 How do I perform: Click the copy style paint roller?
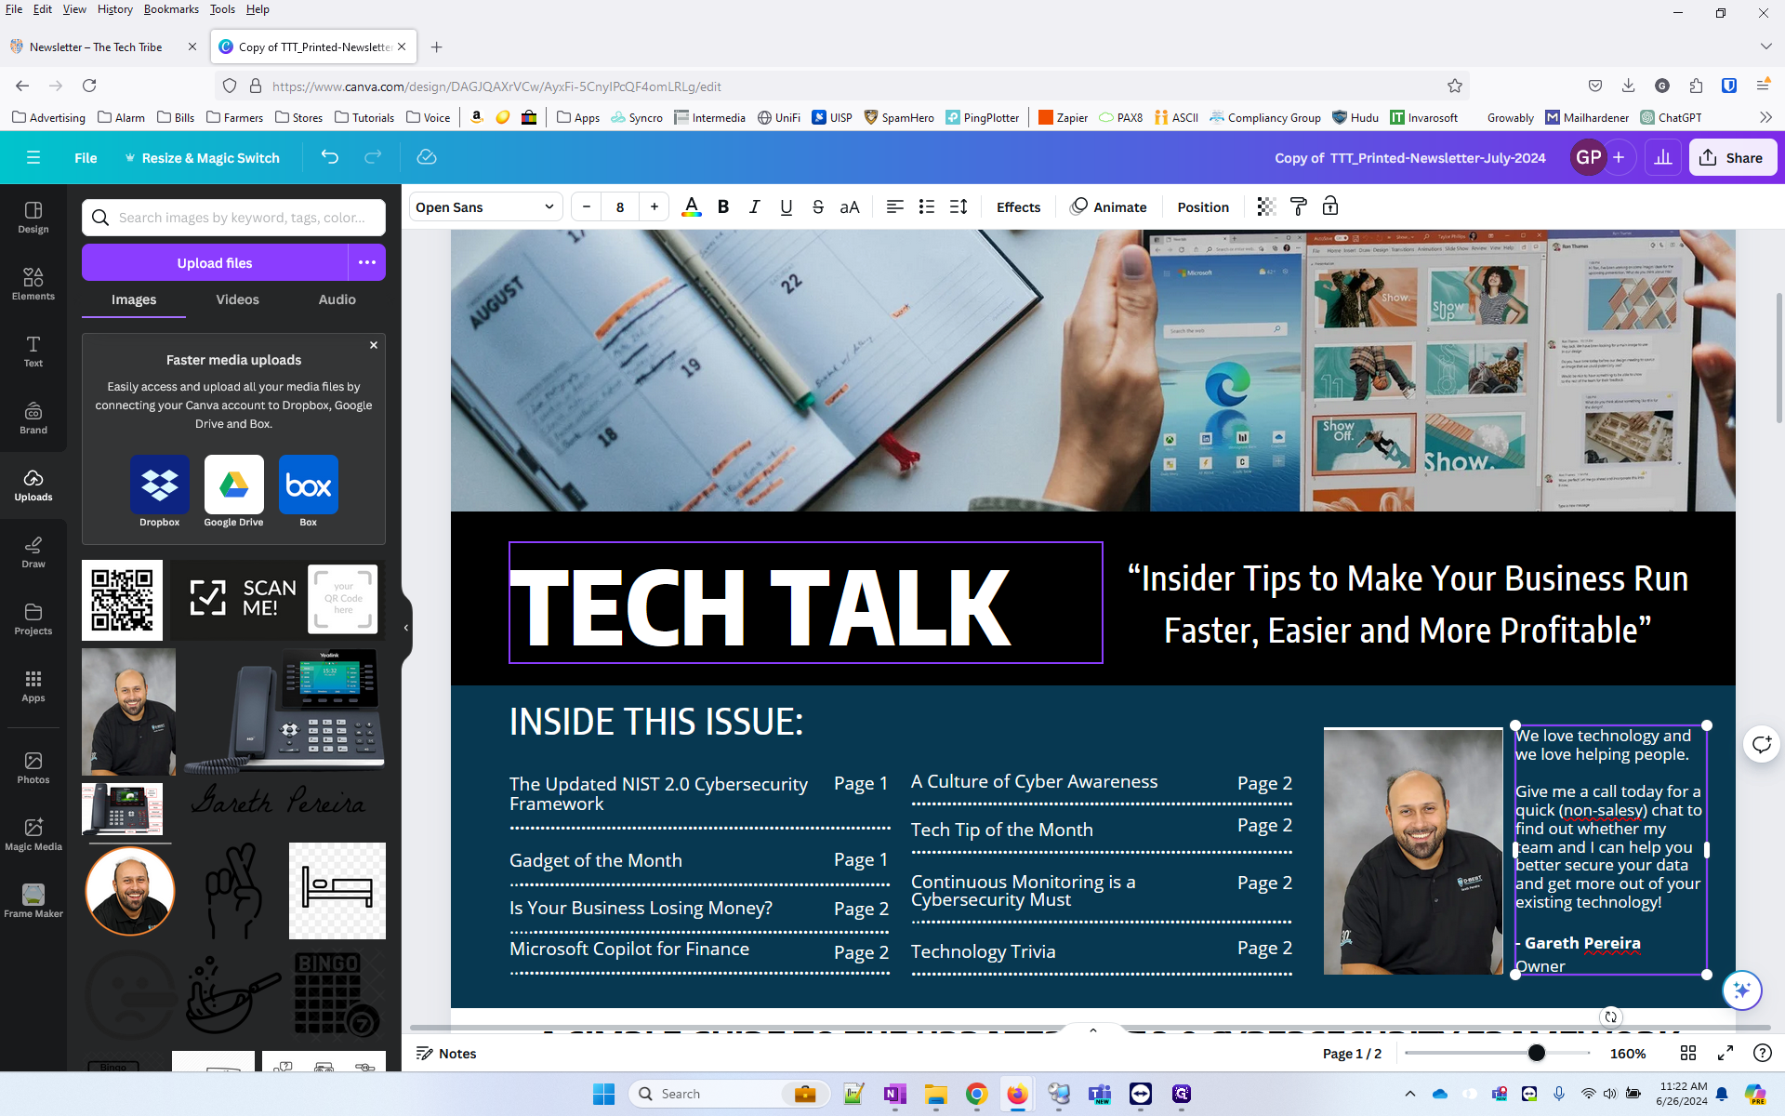[1299, 206]
